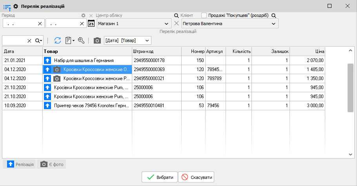
Task: Sort by the Товар column header
Action: (87, 51)
